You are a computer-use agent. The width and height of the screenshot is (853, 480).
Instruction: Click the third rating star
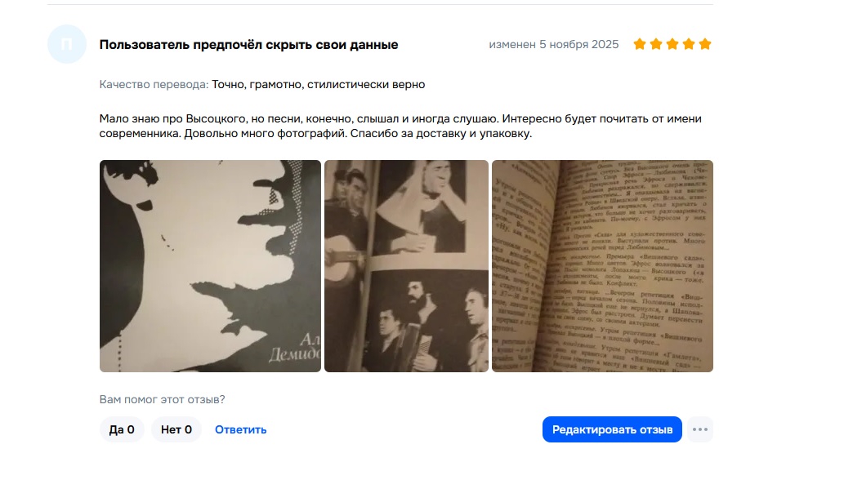point(672,44)
